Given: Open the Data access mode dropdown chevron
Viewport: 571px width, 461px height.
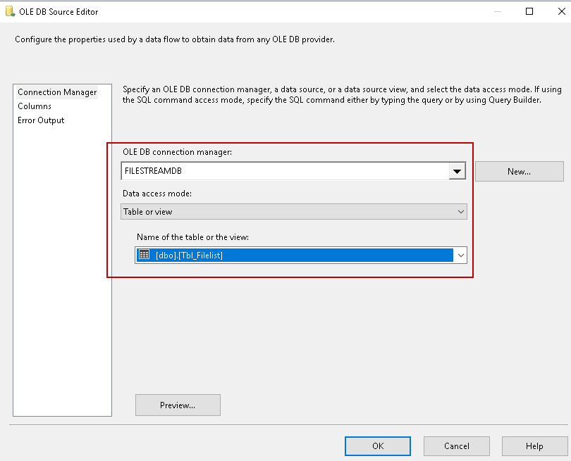Looking at the screenshot, I should 461,212.
